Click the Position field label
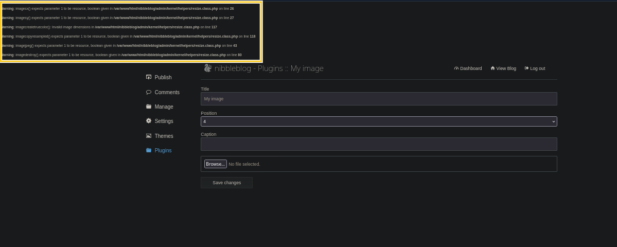Image resolution: width=617 pixels, height=247 pixels. pos(209,113)
